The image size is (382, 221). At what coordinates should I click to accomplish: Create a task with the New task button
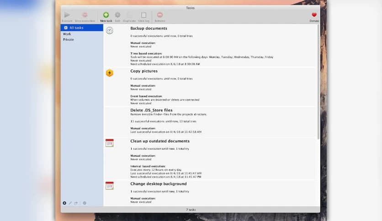[x=106, y=15]
